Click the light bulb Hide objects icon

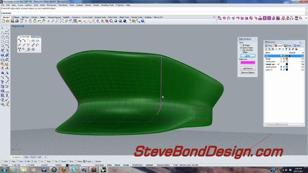(98, 21)
